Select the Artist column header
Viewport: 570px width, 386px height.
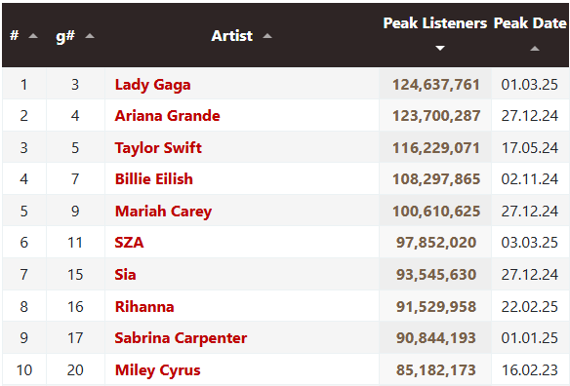[x=232, y=36]
